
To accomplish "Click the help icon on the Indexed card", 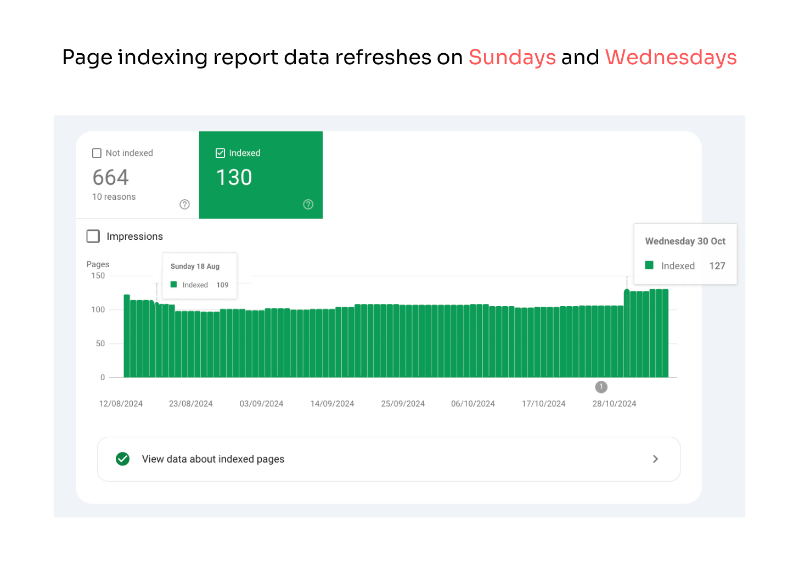I will pyautogui.click(x=308, y=204).
